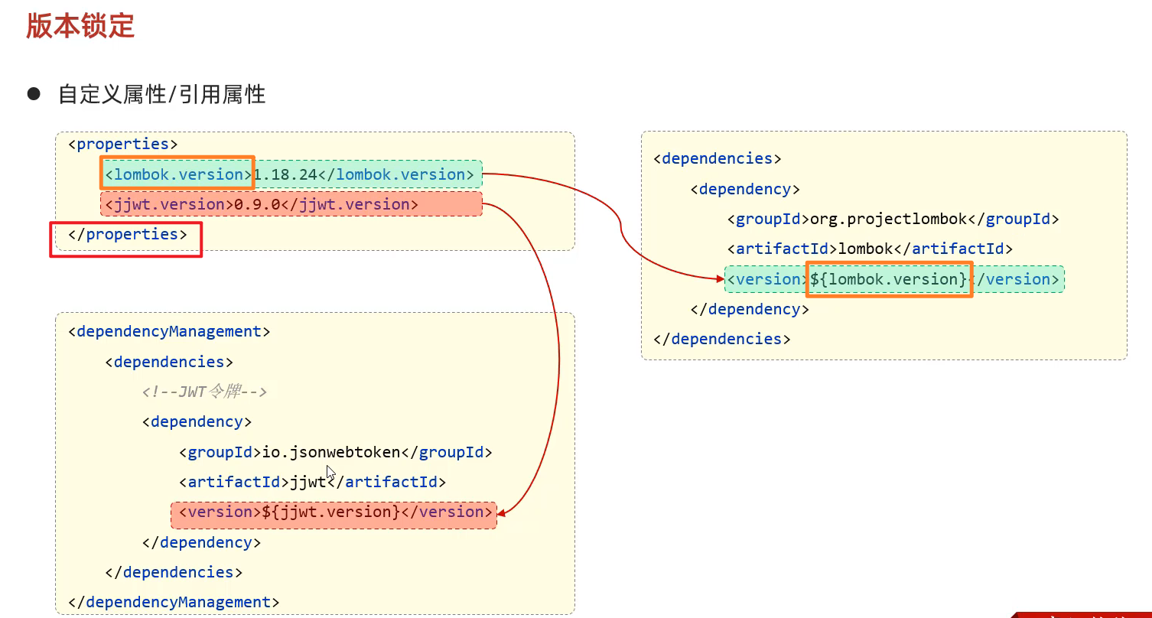Click the ${jjwt.version} version line
Viewport: 1152px width, 618px height.
click(335, 512)
